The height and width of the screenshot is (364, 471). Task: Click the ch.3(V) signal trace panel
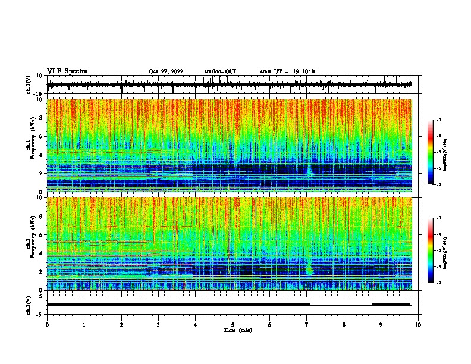pos(233,305)
